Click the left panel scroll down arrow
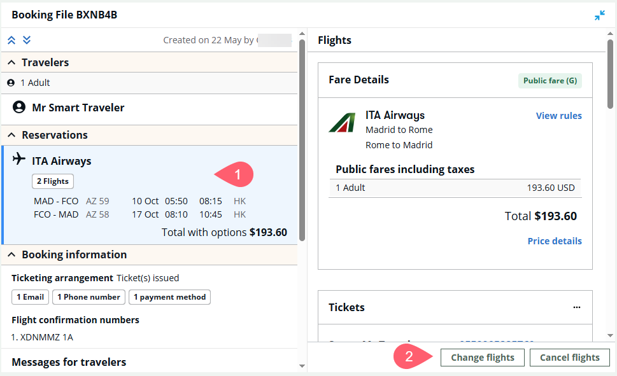The width and height of the screenshot is (617, 376). [x=302, y=366]
